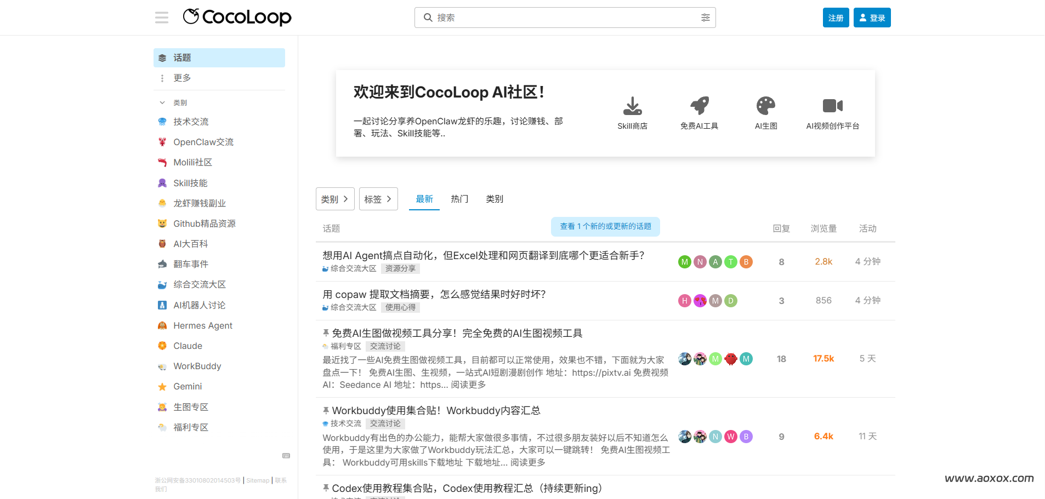Select the 话题 sidebar item
The image size is (1045, 499).
click(219, 58)
